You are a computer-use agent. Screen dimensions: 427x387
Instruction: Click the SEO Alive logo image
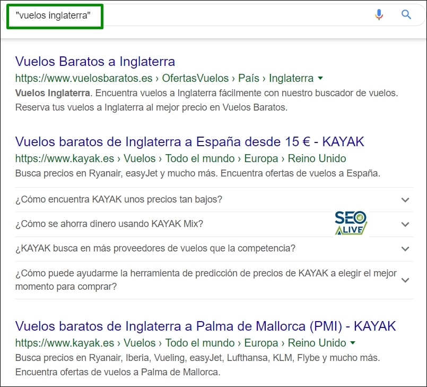click(x=351, y=221)
